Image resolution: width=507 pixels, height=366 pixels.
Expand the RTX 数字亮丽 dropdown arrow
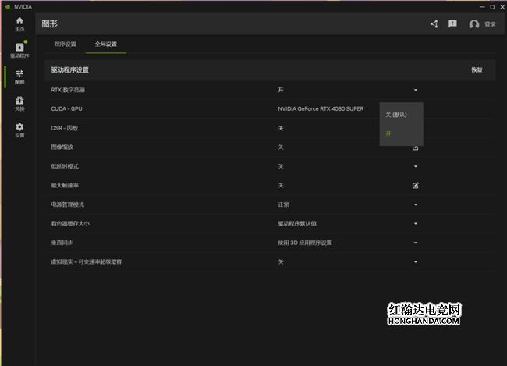click(416, 90)
